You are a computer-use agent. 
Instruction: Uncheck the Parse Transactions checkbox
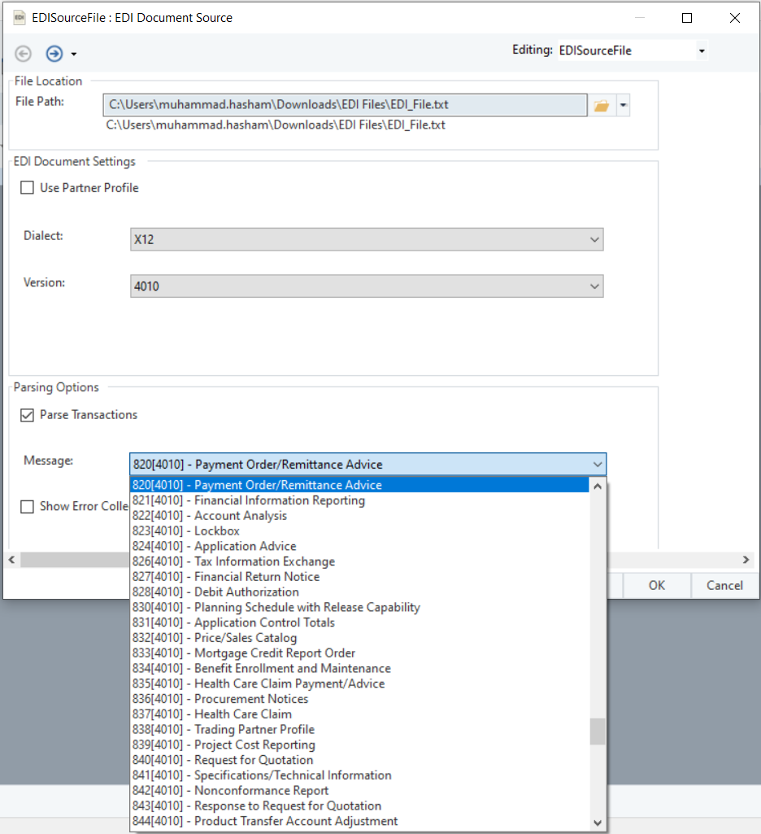(x=27, y=415)
